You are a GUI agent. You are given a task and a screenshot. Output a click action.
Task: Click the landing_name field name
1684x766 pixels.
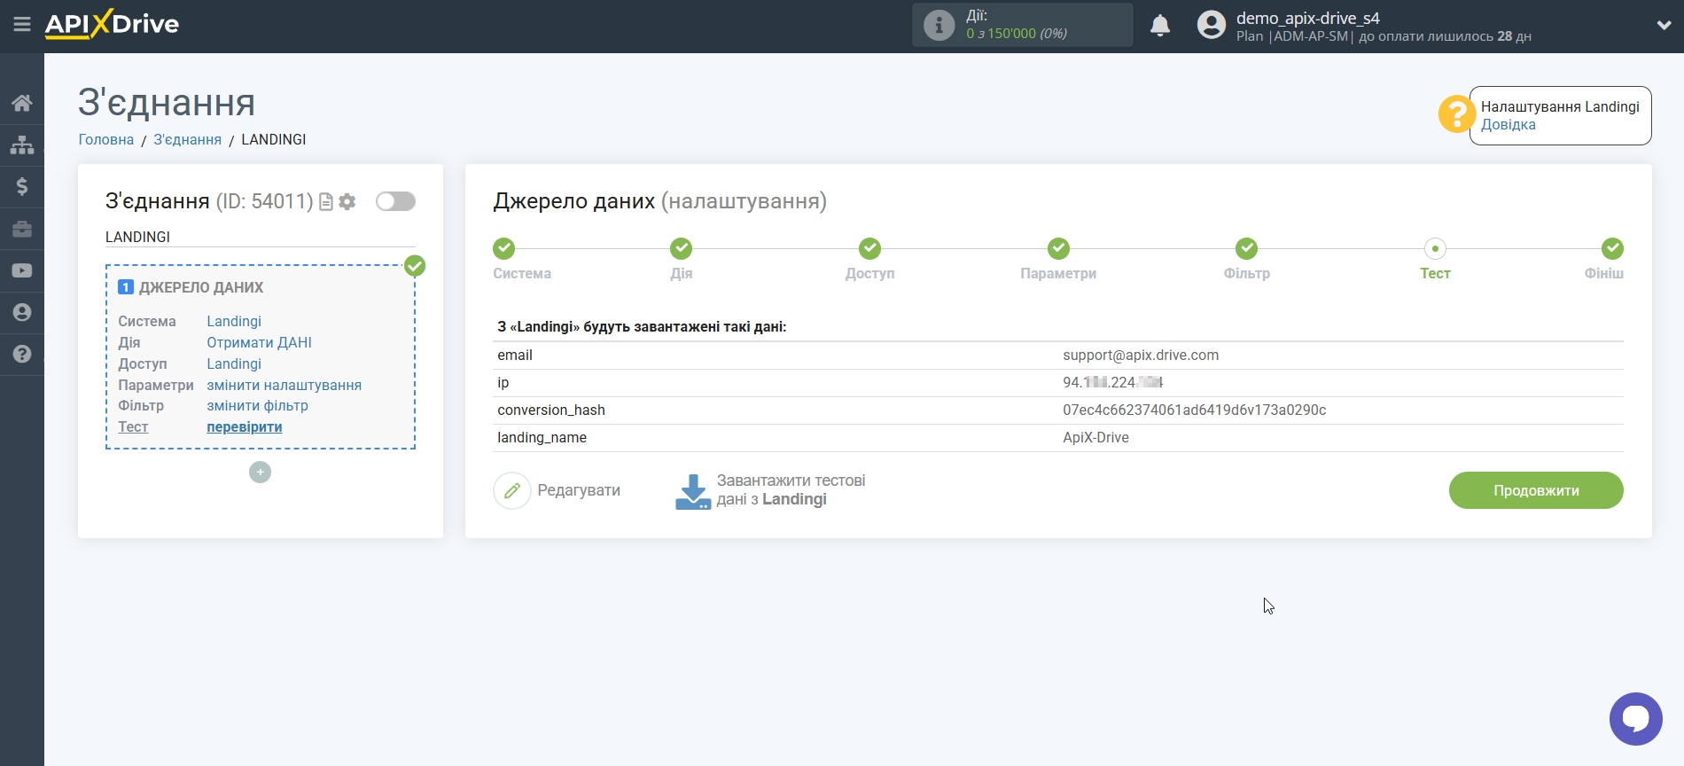[542, 437]
